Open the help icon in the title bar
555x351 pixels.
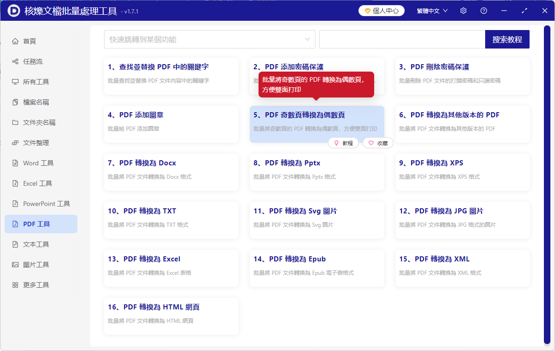483,10
